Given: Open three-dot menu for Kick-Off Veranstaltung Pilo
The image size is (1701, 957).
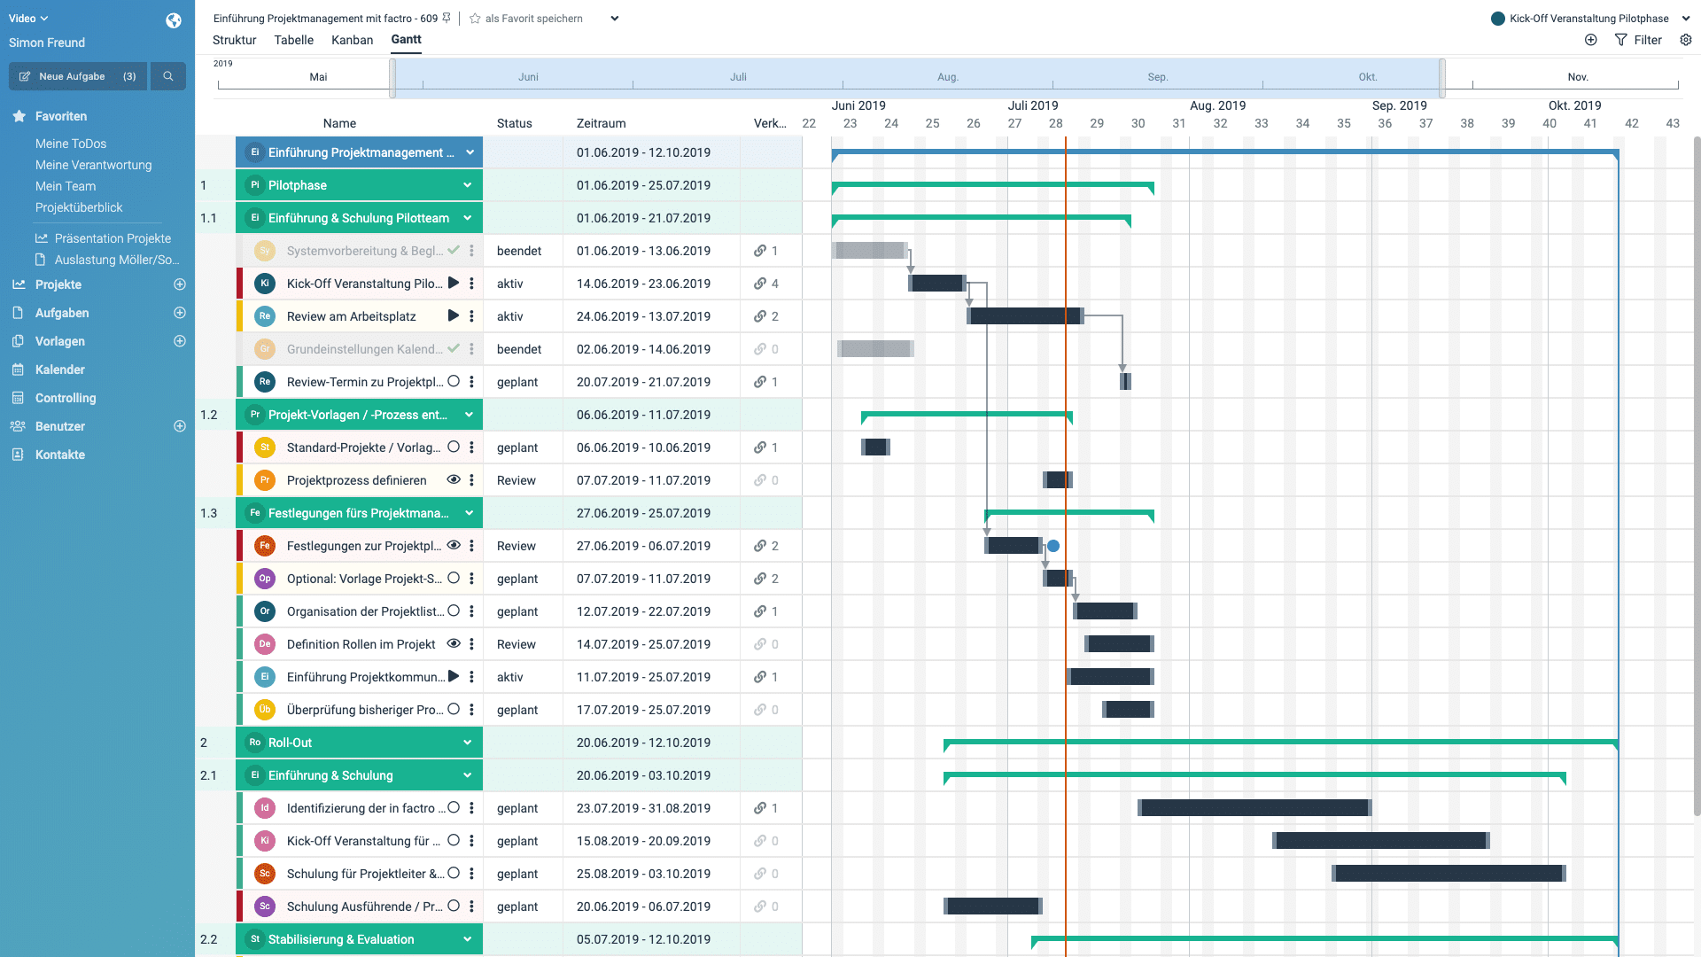Looking at the screenshot, I should [471, 284].
